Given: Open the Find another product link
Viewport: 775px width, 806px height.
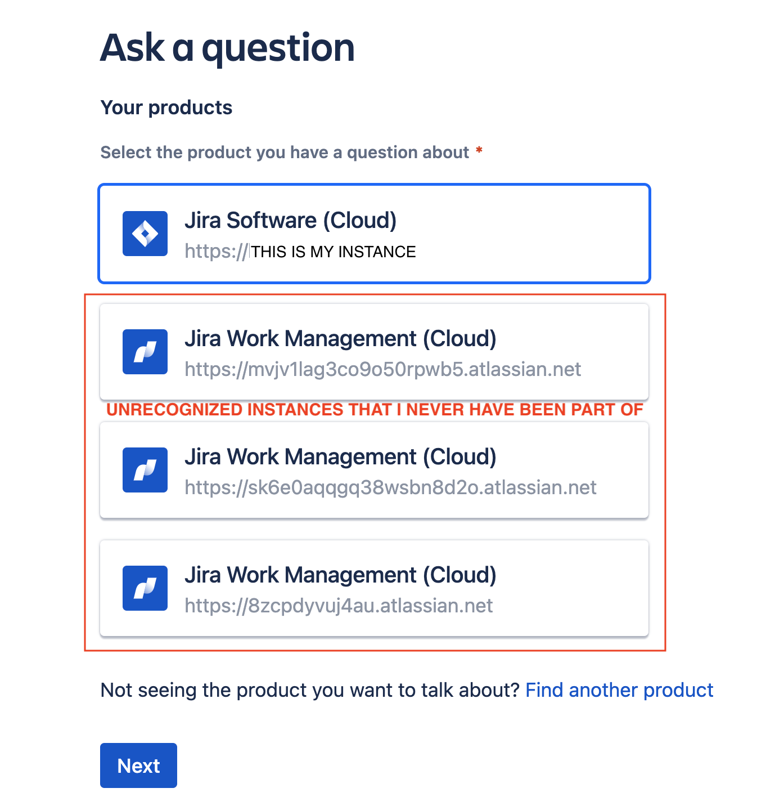Looking at the screenshot, I should [619, 690].
